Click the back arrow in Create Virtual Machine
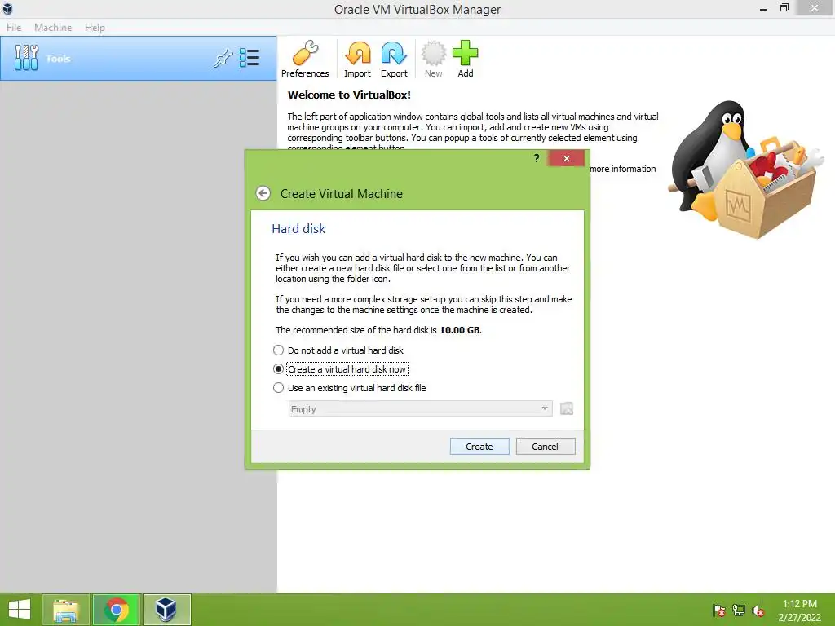The width and height of the screenshot is (835, 626). [263, 193]
